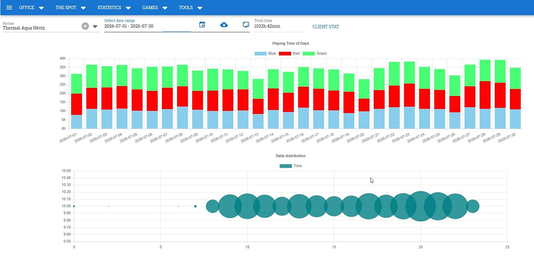Click the Daily distribution chart title

click(x=290, y=156)
